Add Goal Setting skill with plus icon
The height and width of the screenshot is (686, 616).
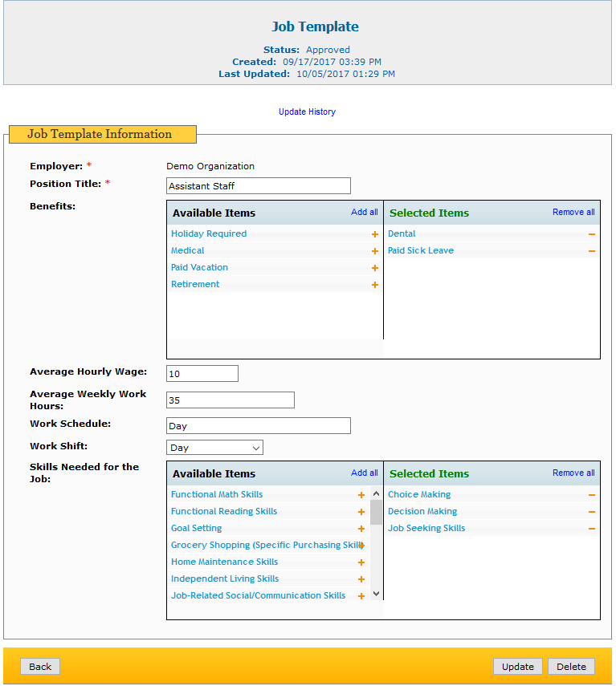point(361,529)
